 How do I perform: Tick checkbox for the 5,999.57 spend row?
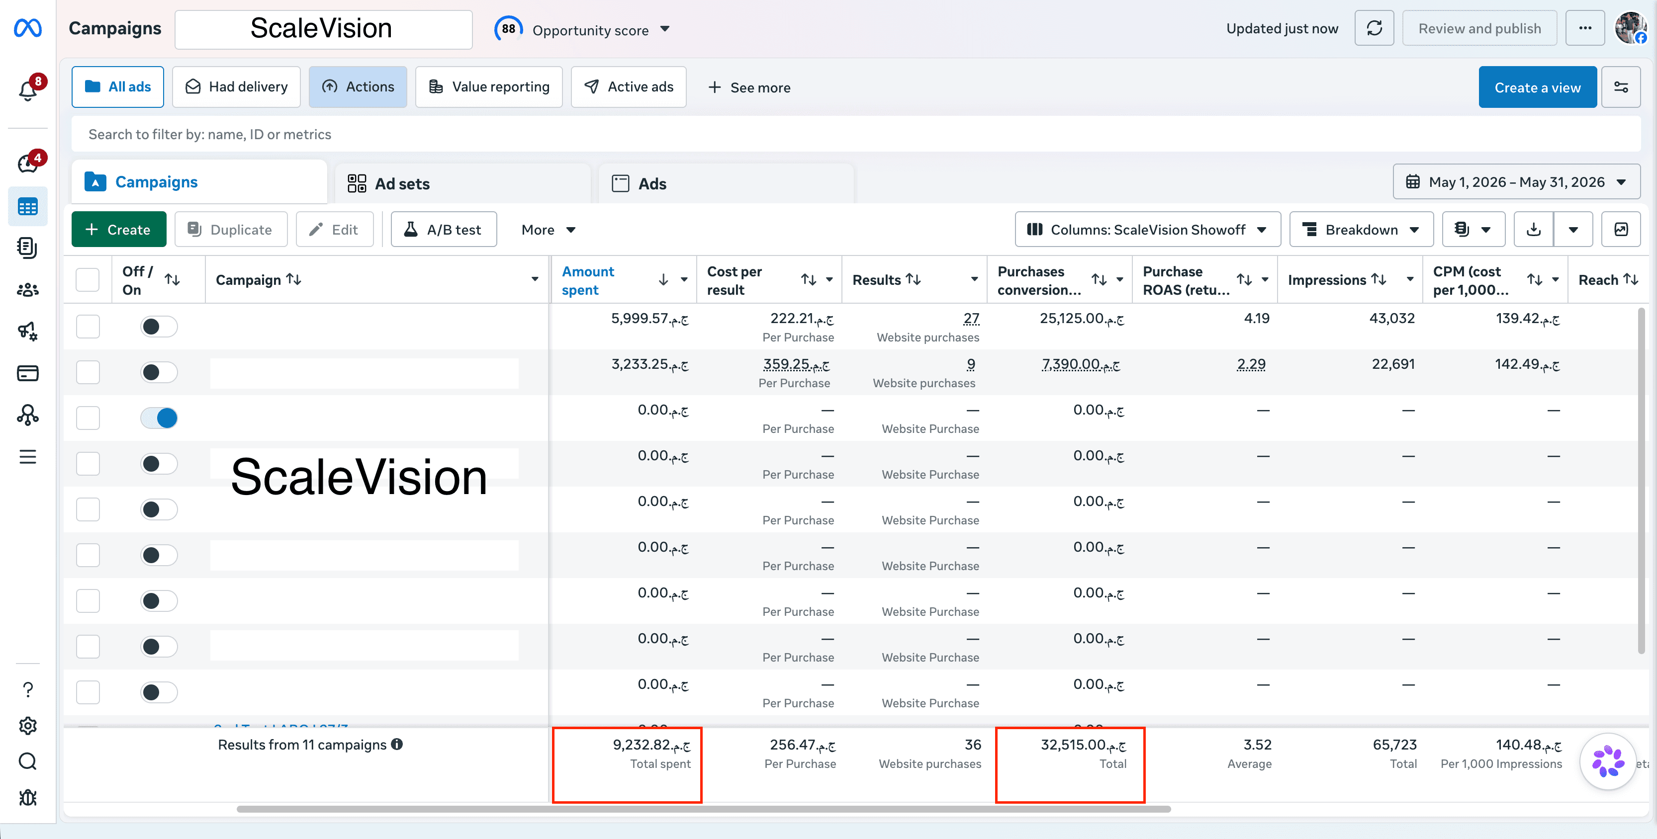pos(88,327)
